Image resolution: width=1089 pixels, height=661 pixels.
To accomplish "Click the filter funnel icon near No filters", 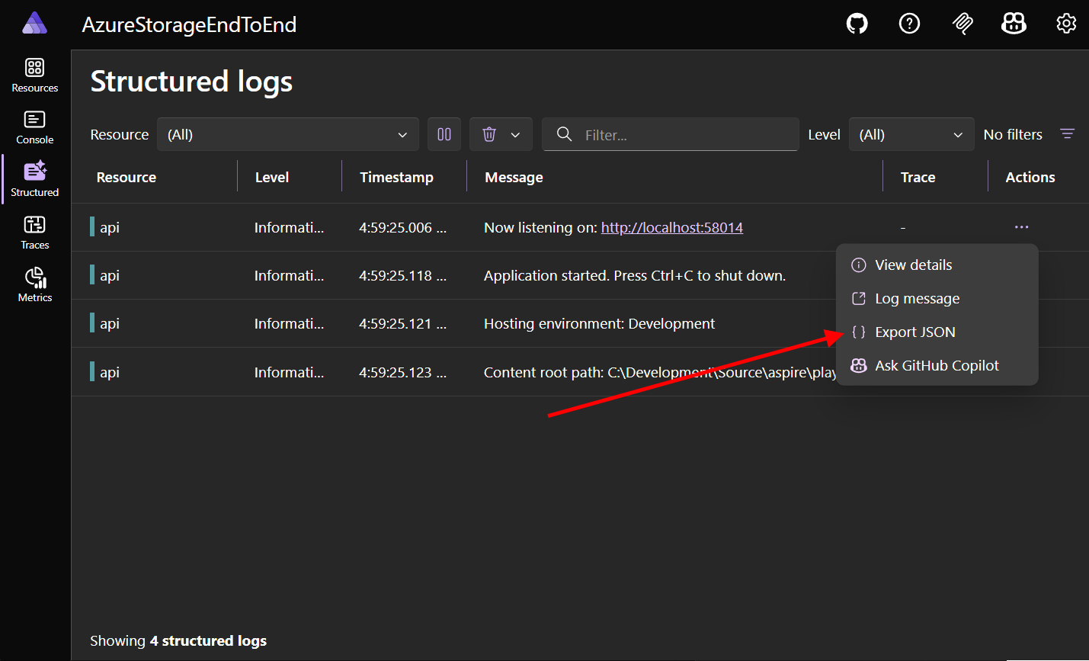I will coord(1067,133).
